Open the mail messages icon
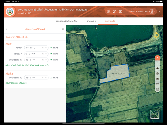This screenshot has width=167, height=125. [120, 11]
